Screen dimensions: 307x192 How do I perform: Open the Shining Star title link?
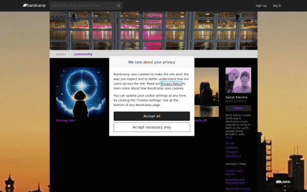(65, 120)
